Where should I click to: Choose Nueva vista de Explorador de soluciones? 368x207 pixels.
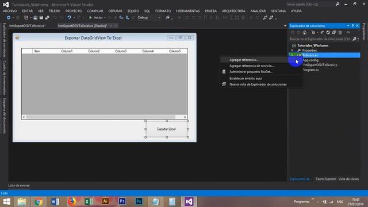coord(258,85)
